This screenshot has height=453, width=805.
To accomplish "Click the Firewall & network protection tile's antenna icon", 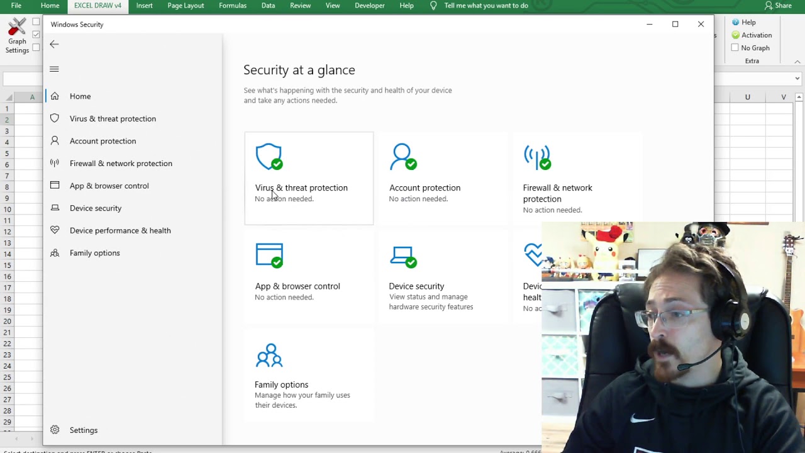I will (537, 157).
